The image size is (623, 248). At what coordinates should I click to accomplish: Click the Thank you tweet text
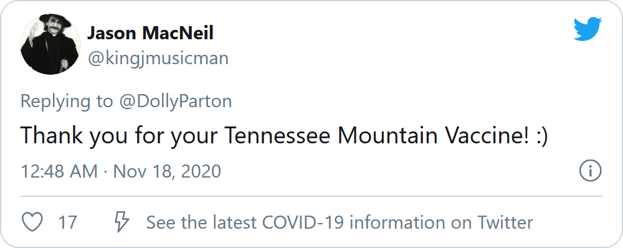284,135
